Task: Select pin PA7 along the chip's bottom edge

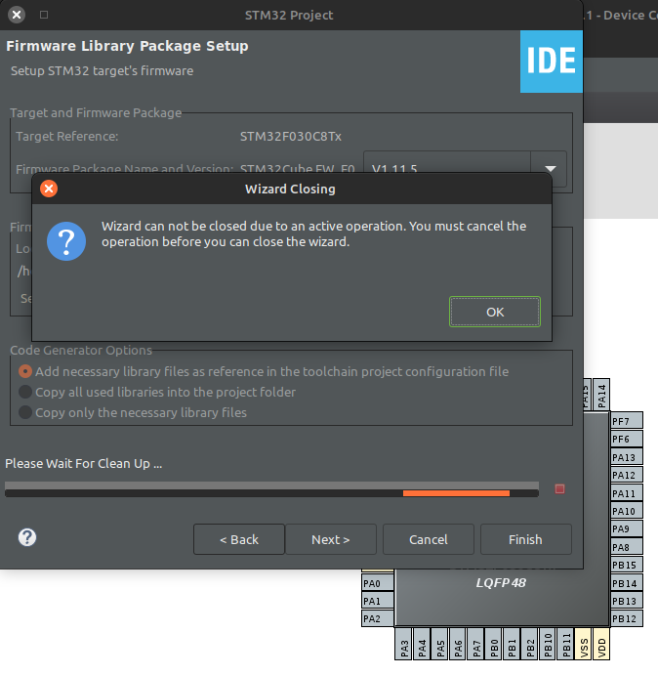Action: (475, 644)
